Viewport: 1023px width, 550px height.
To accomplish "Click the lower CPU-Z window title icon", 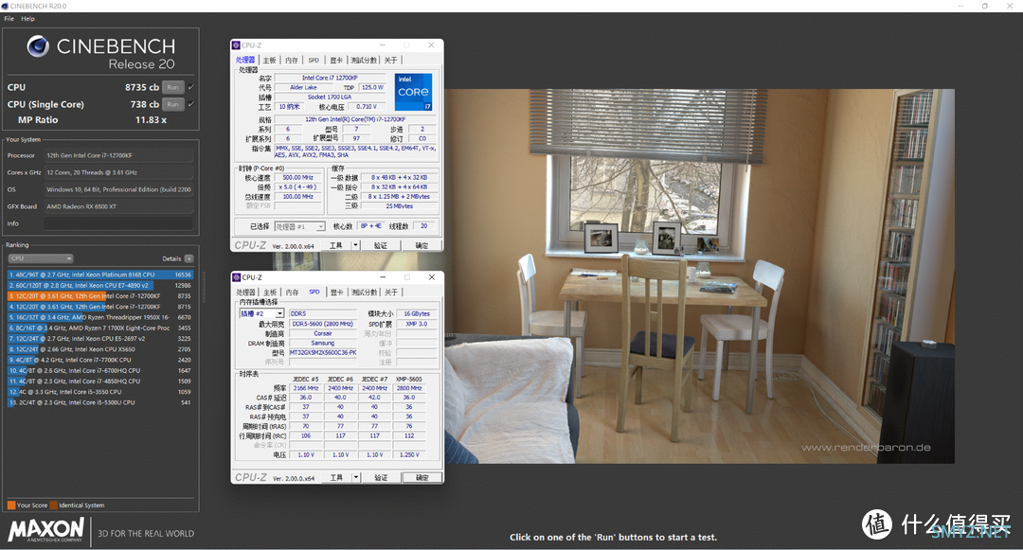I will [237, 277].
